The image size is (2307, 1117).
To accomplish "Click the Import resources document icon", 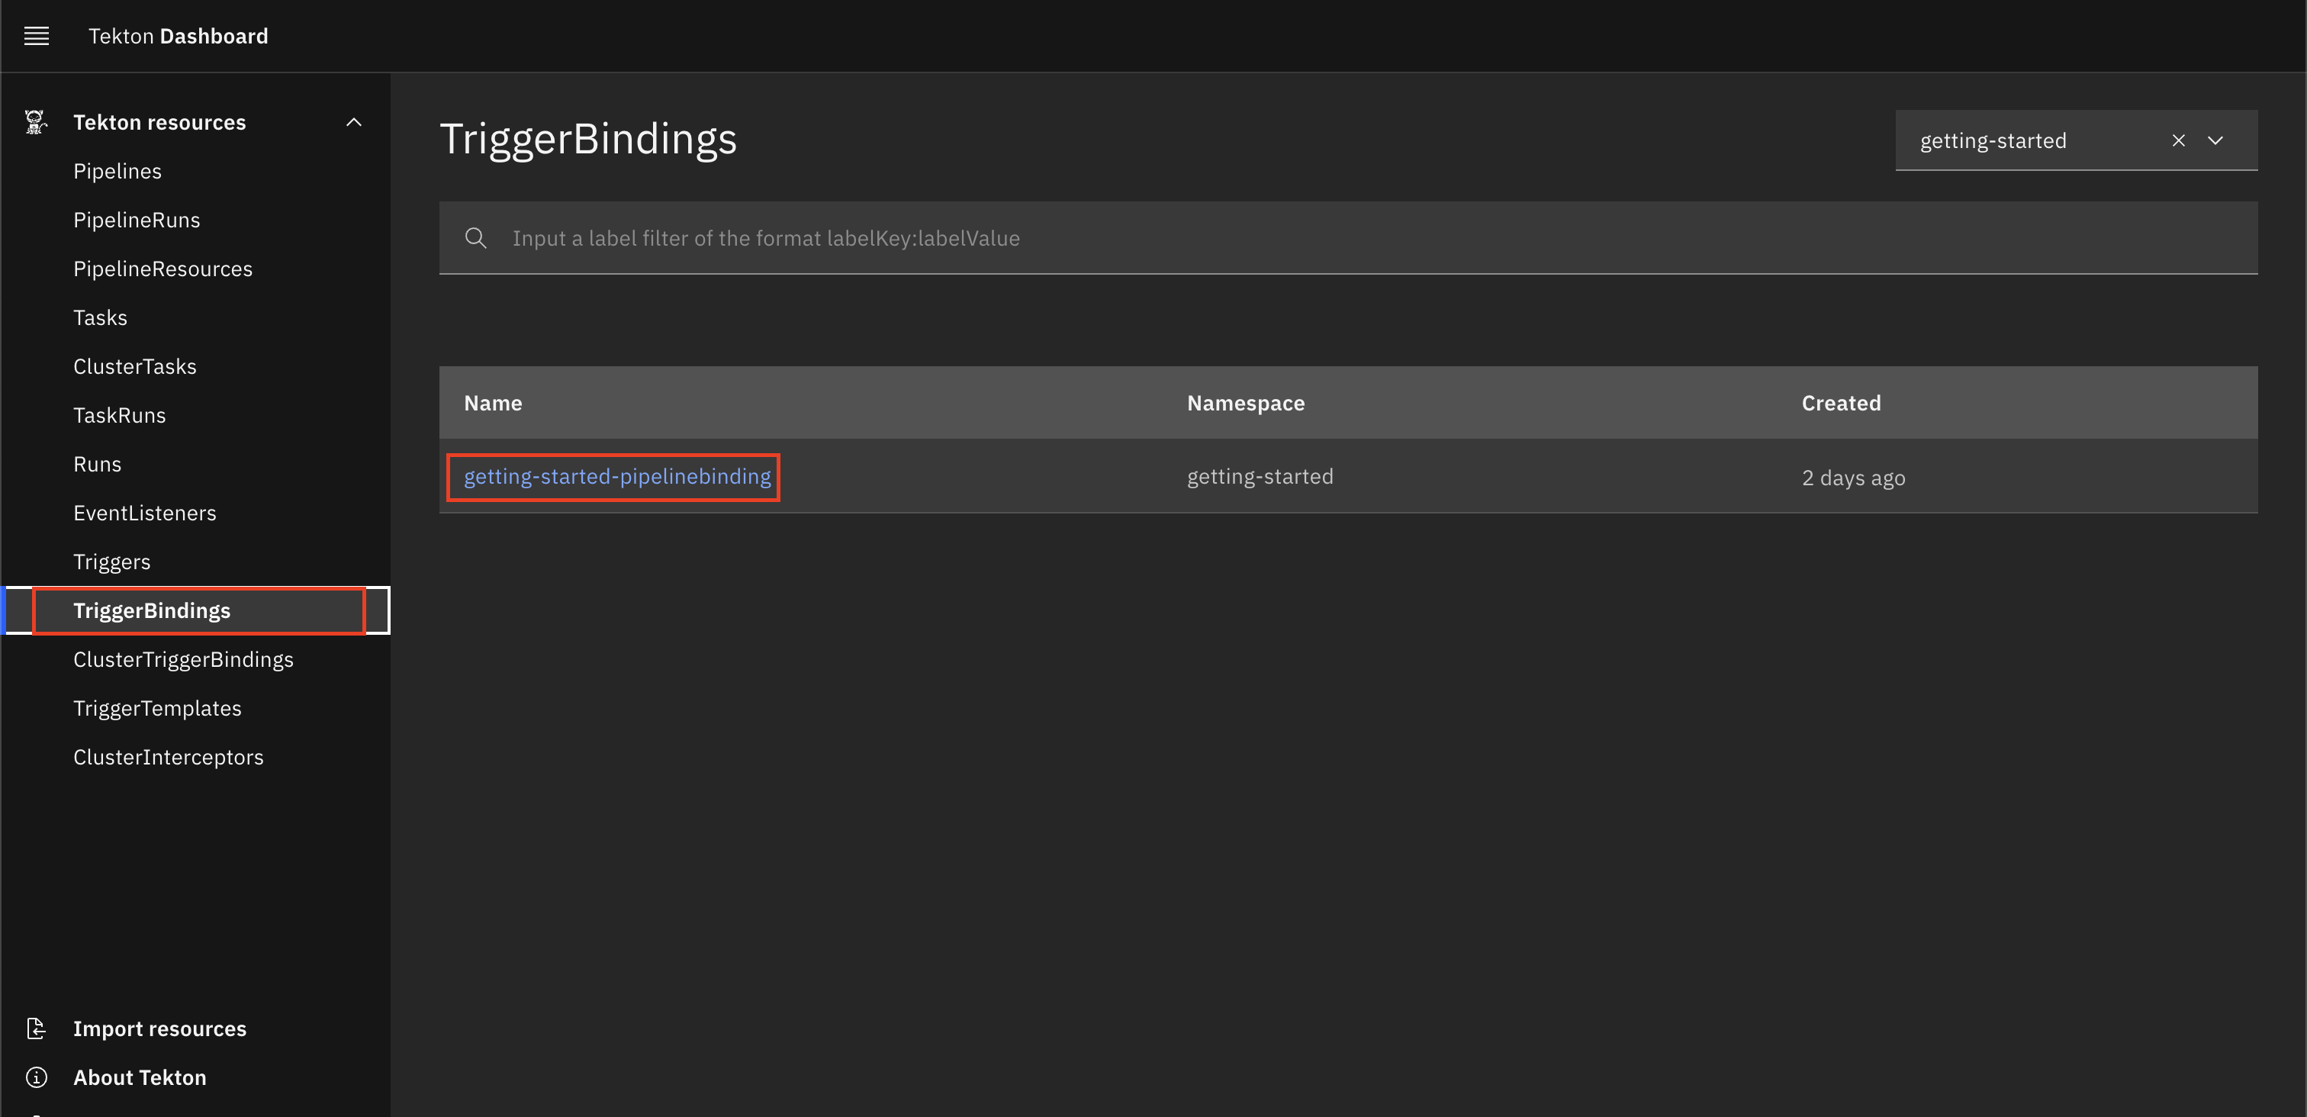I will point(36,1028).
